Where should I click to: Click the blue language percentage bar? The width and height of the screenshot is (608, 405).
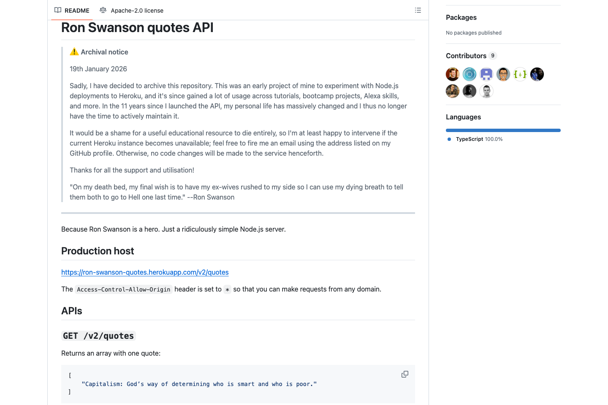click(503, 130)
